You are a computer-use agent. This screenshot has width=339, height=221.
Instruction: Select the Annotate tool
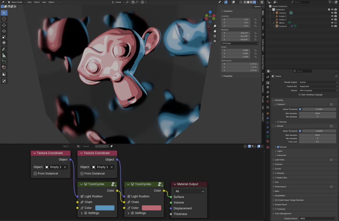pos(4,50)
